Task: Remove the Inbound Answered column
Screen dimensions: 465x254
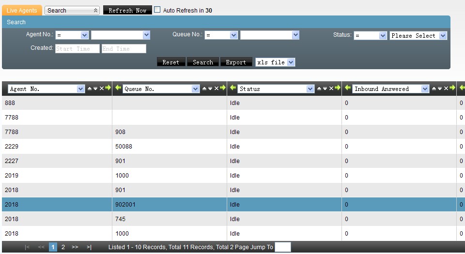Action: 447,89
